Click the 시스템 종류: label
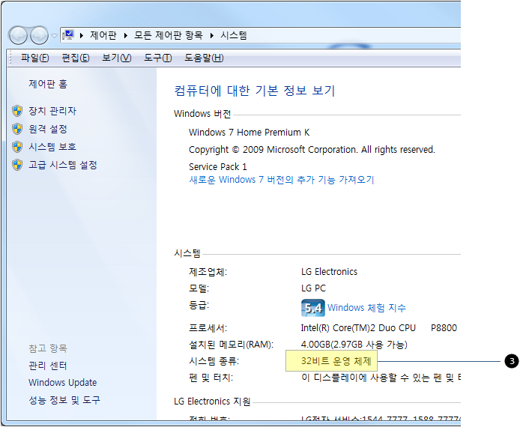 tap(214, 360)
